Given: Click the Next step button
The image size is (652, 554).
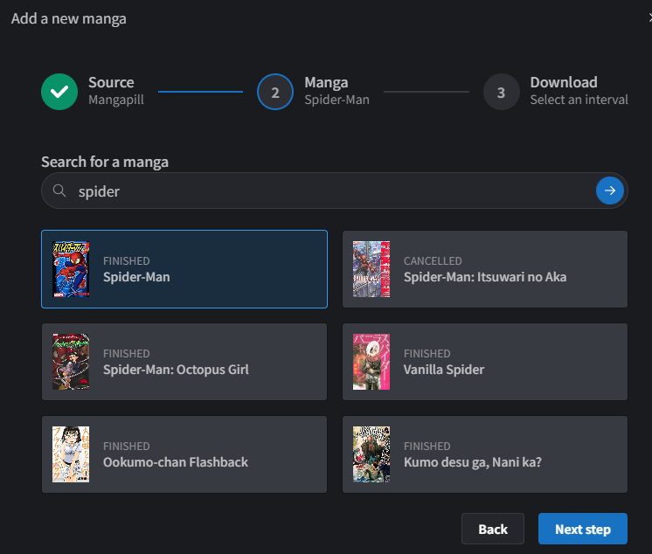Looking at the screenshot, I should (583, 529).
